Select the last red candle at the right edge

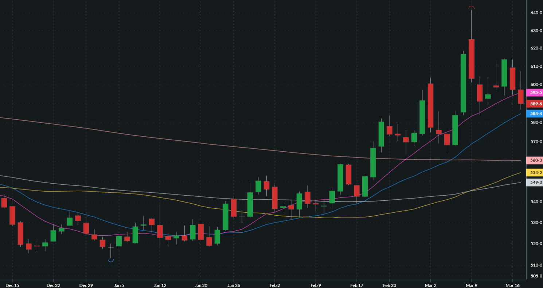[x=520, y=97]
